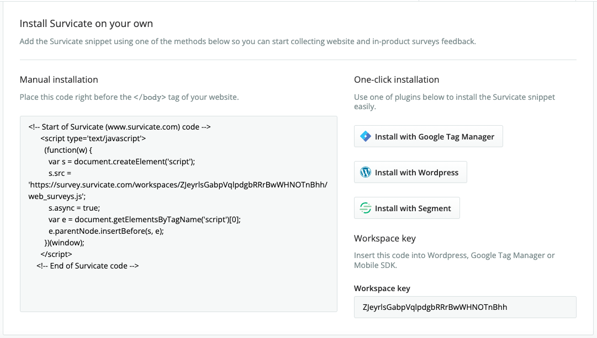The image size is (597, 338).
Task: Click the "One-click installation" heading
Action: tap(397, 79)
